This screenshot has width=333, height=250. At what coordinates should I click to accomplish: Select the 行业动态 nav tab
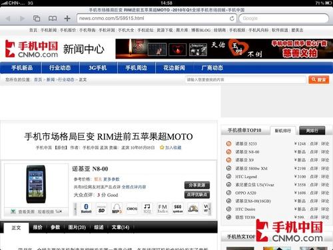click(x=60, y=68)
